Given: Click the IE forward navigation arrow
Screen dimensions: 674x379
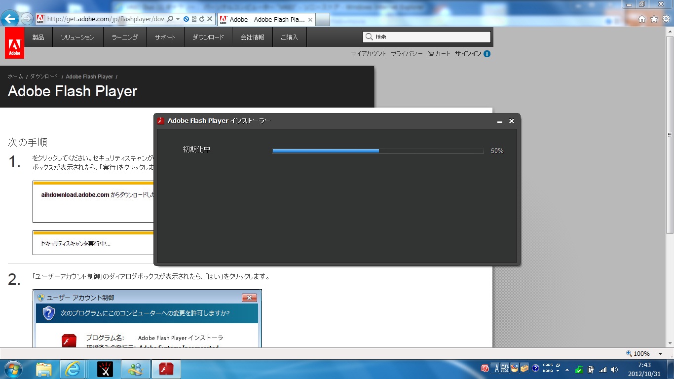Looking at the screenshot, I should 27,19.
